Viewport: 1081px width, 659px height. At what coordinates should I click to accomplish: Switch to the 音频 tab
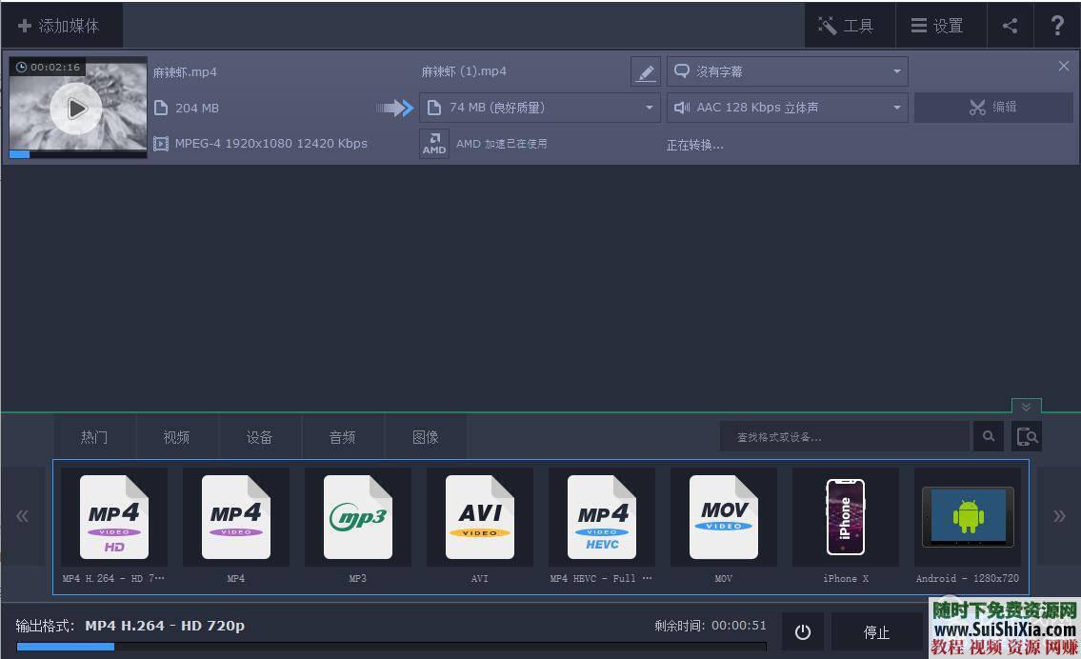pos(343,436)
